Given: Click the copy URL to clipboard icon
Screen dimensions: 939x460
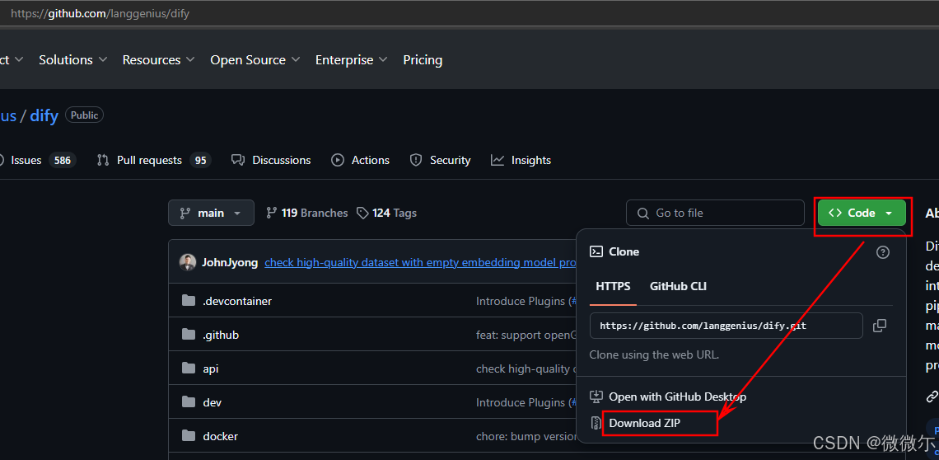Looking at the screenshot, I should (879, 326).
